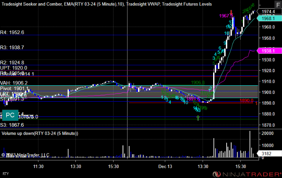Click the R4: 1952.6 level label
The width and height of the screenshot is (282, 178).
coord(12,32)
